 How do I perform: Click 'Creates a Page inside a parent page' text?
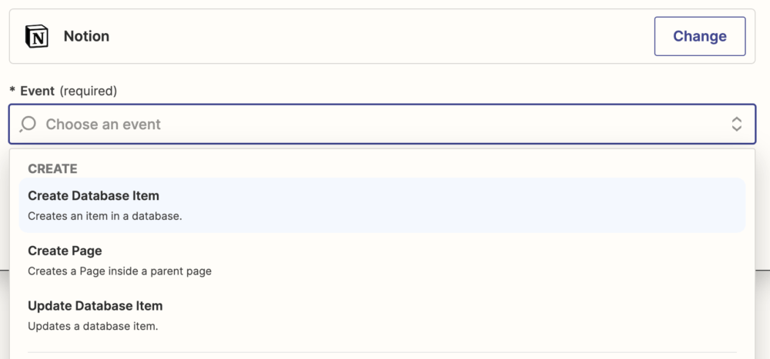tap(119, 271)
